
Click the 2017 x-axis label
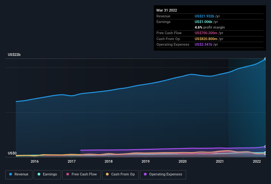click(72, 161)
